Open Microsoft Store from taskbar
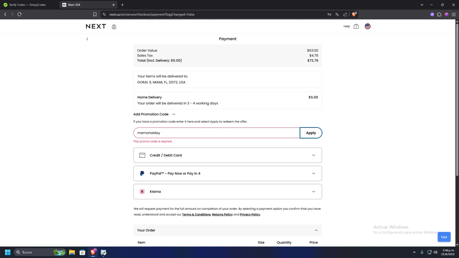 point(82,252)
